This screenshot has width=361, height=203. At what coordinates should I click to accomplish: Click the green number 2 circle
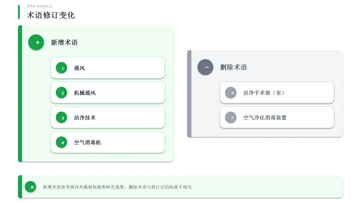62,93
